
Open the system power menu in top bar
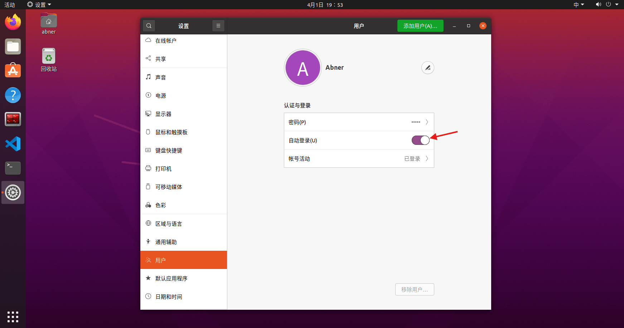[611, 5]
